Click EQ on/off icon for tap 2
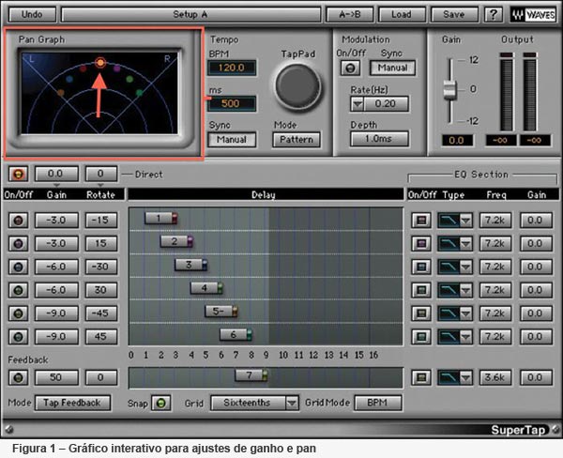Viewport: 563px width, 458px height. pos(421,244)
